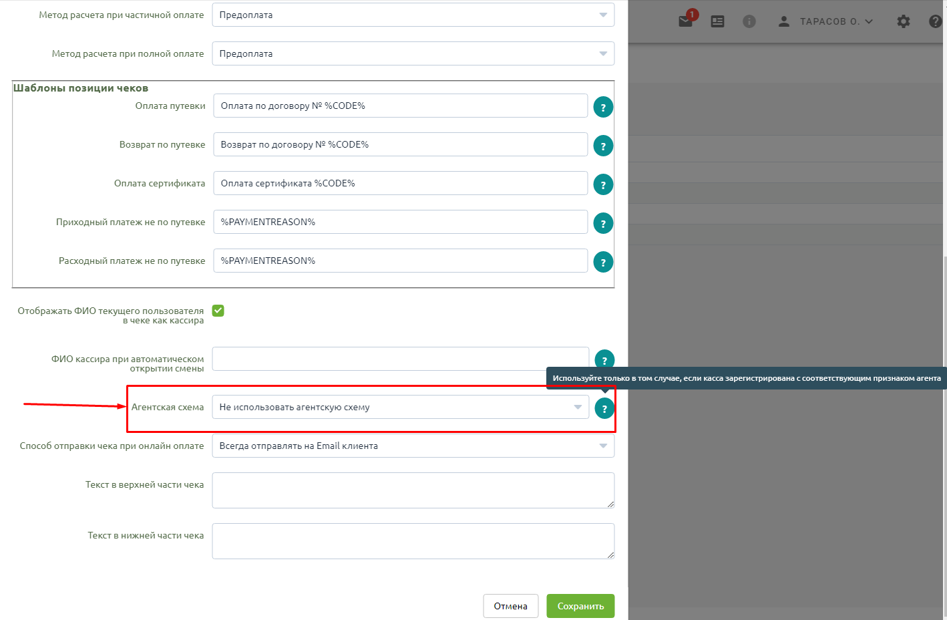This screenshot has height=620, width=947.
Task: Click the Расходный платеж не по путевке field
Action: [x=401, y=261]
